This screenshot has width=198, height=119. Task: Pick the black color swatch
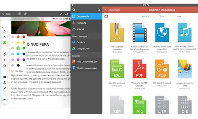click(18, 65)
